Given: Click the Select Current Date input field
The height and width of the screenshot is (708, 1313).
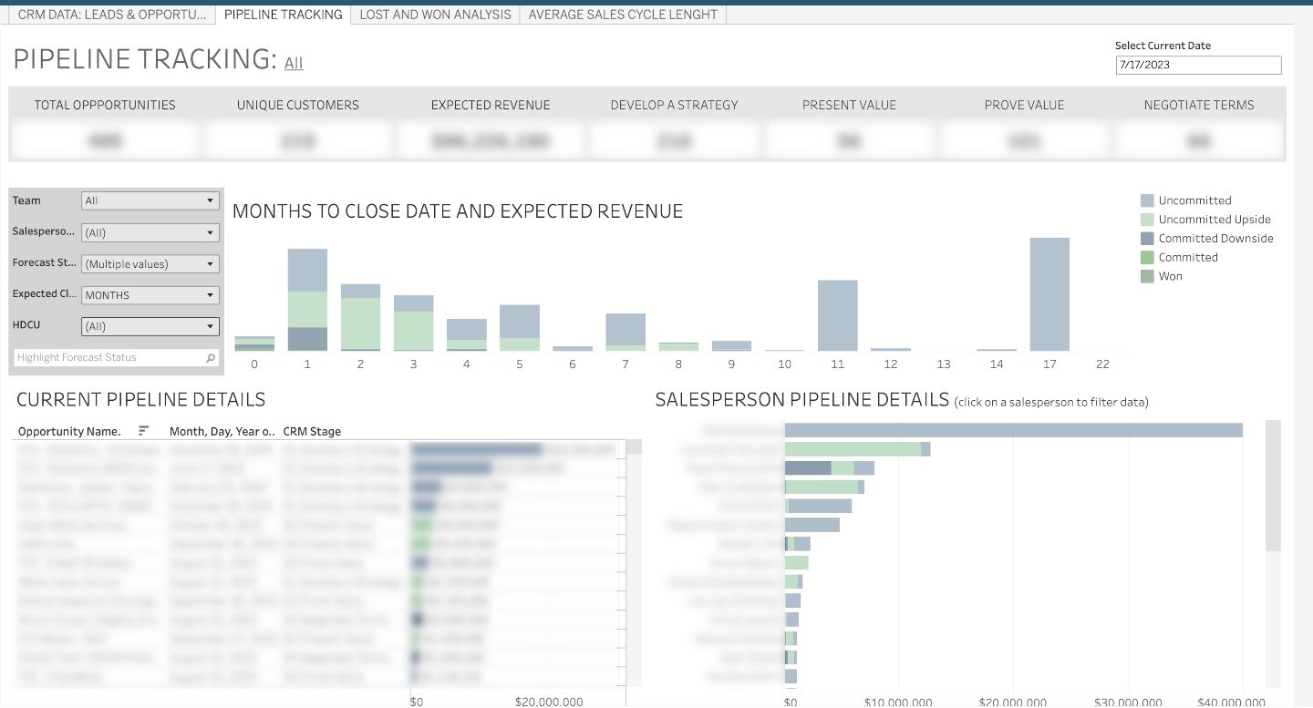Looking at the screenshot, I should pyautogui.click(x=1198, y=65).
